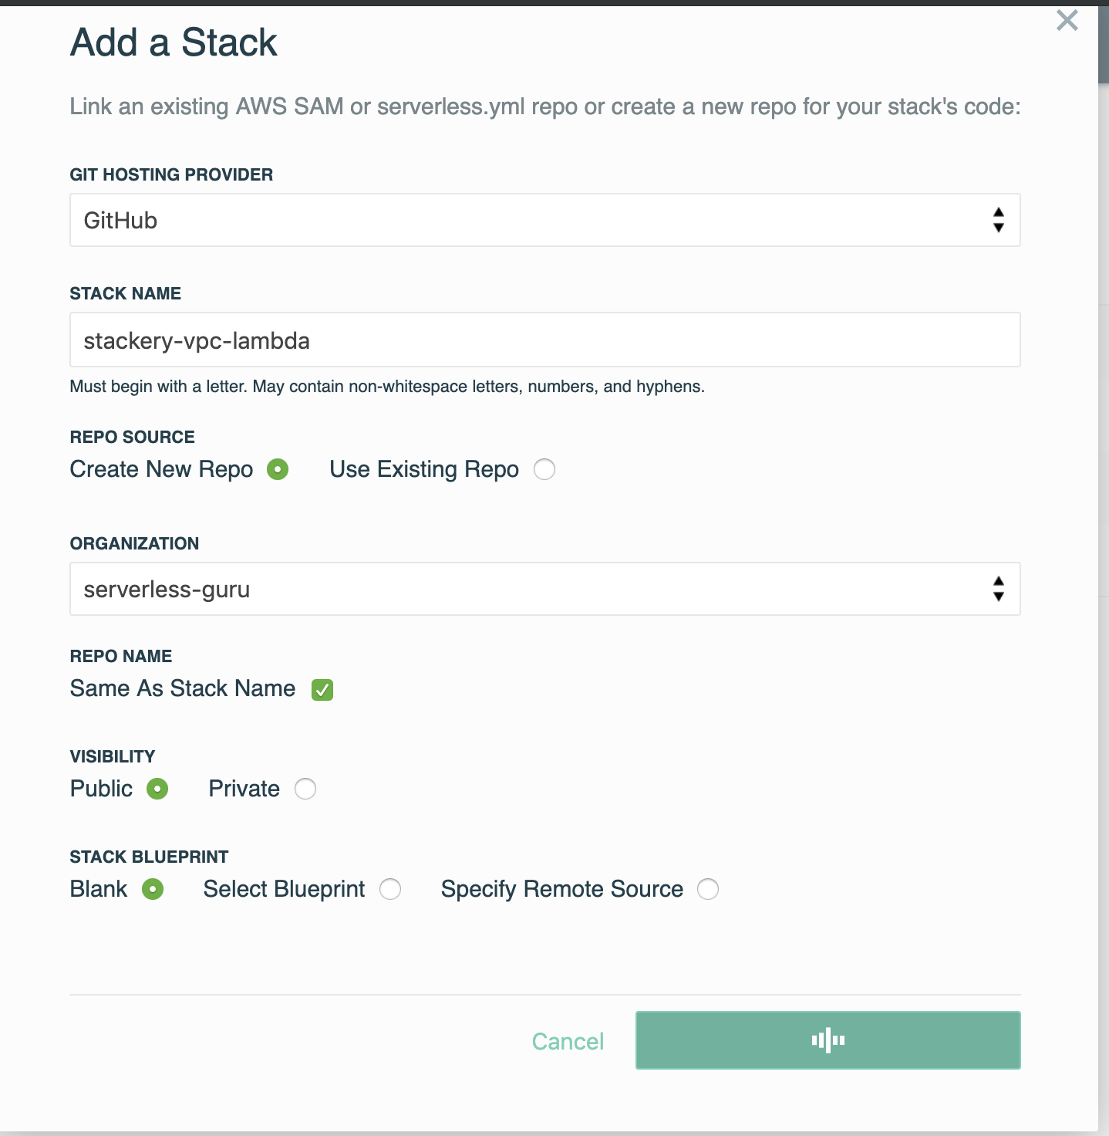The width and height of the screenshot is (1109, 1136).
Task: Select Public visibility radio button
Action: (x=157, y=789)
